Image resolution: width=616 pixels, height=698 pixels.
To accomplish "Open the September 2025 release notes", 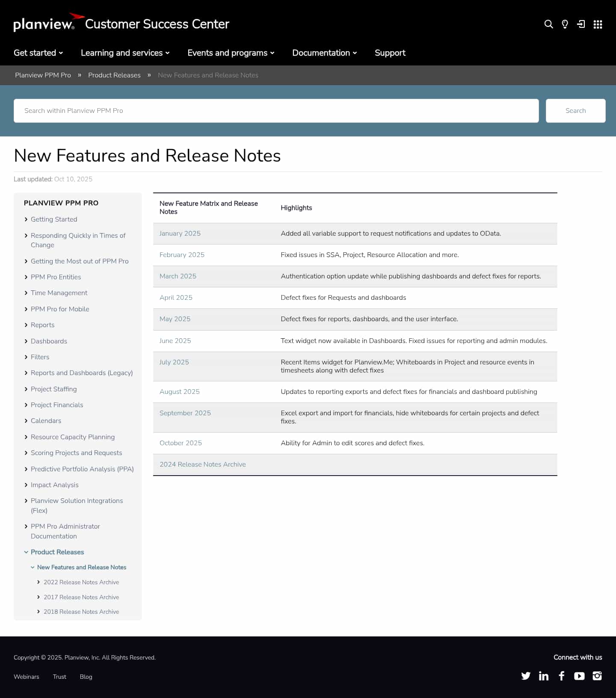I will click(185, 413).
